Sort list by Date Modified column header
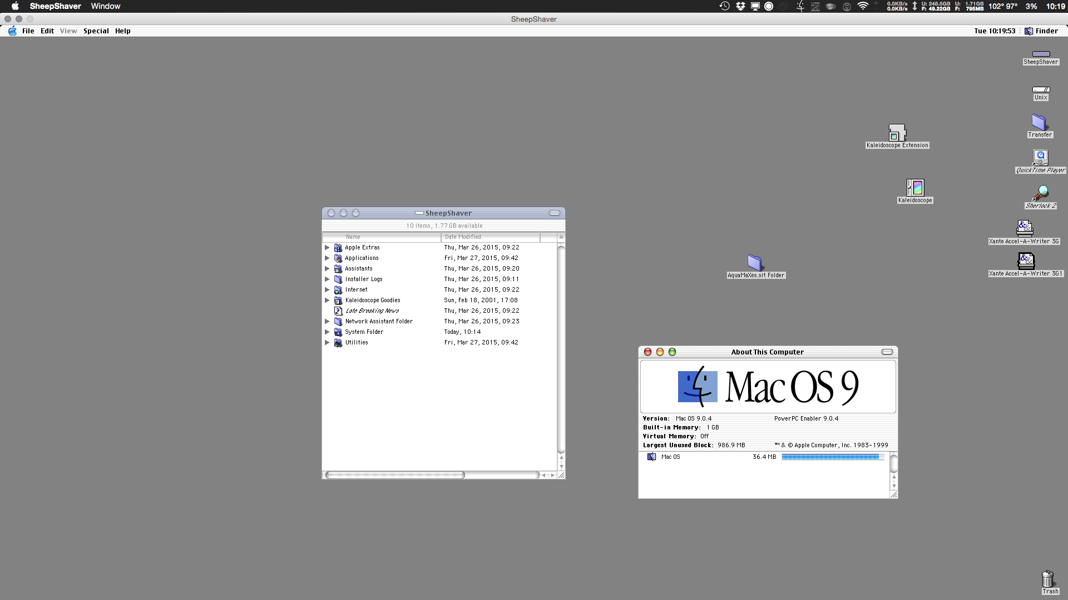 (491, 237)
